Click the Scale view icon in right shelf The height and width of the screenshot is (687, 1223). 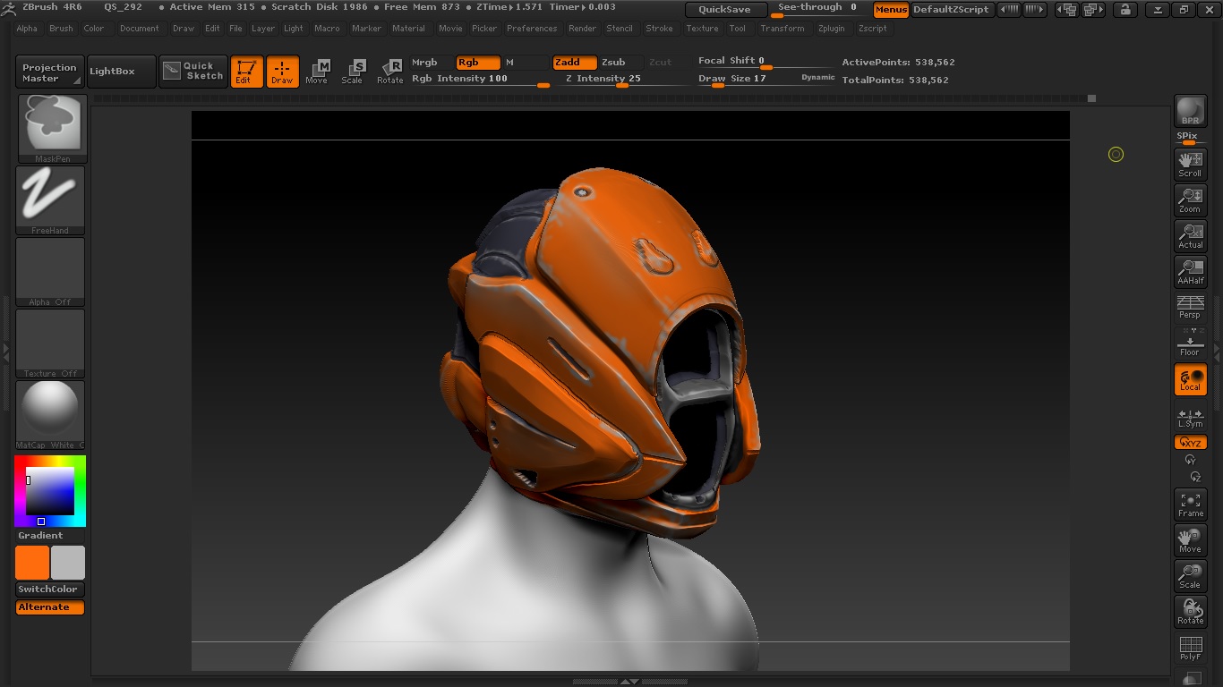pos(1190,576)
